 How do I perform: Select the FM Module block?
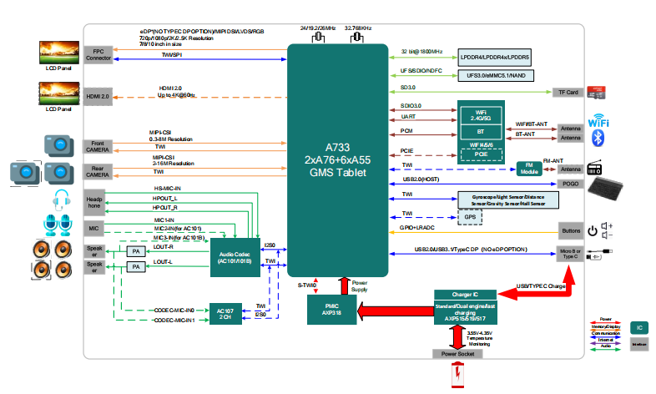pyautogui.click(x=529, y=167)
